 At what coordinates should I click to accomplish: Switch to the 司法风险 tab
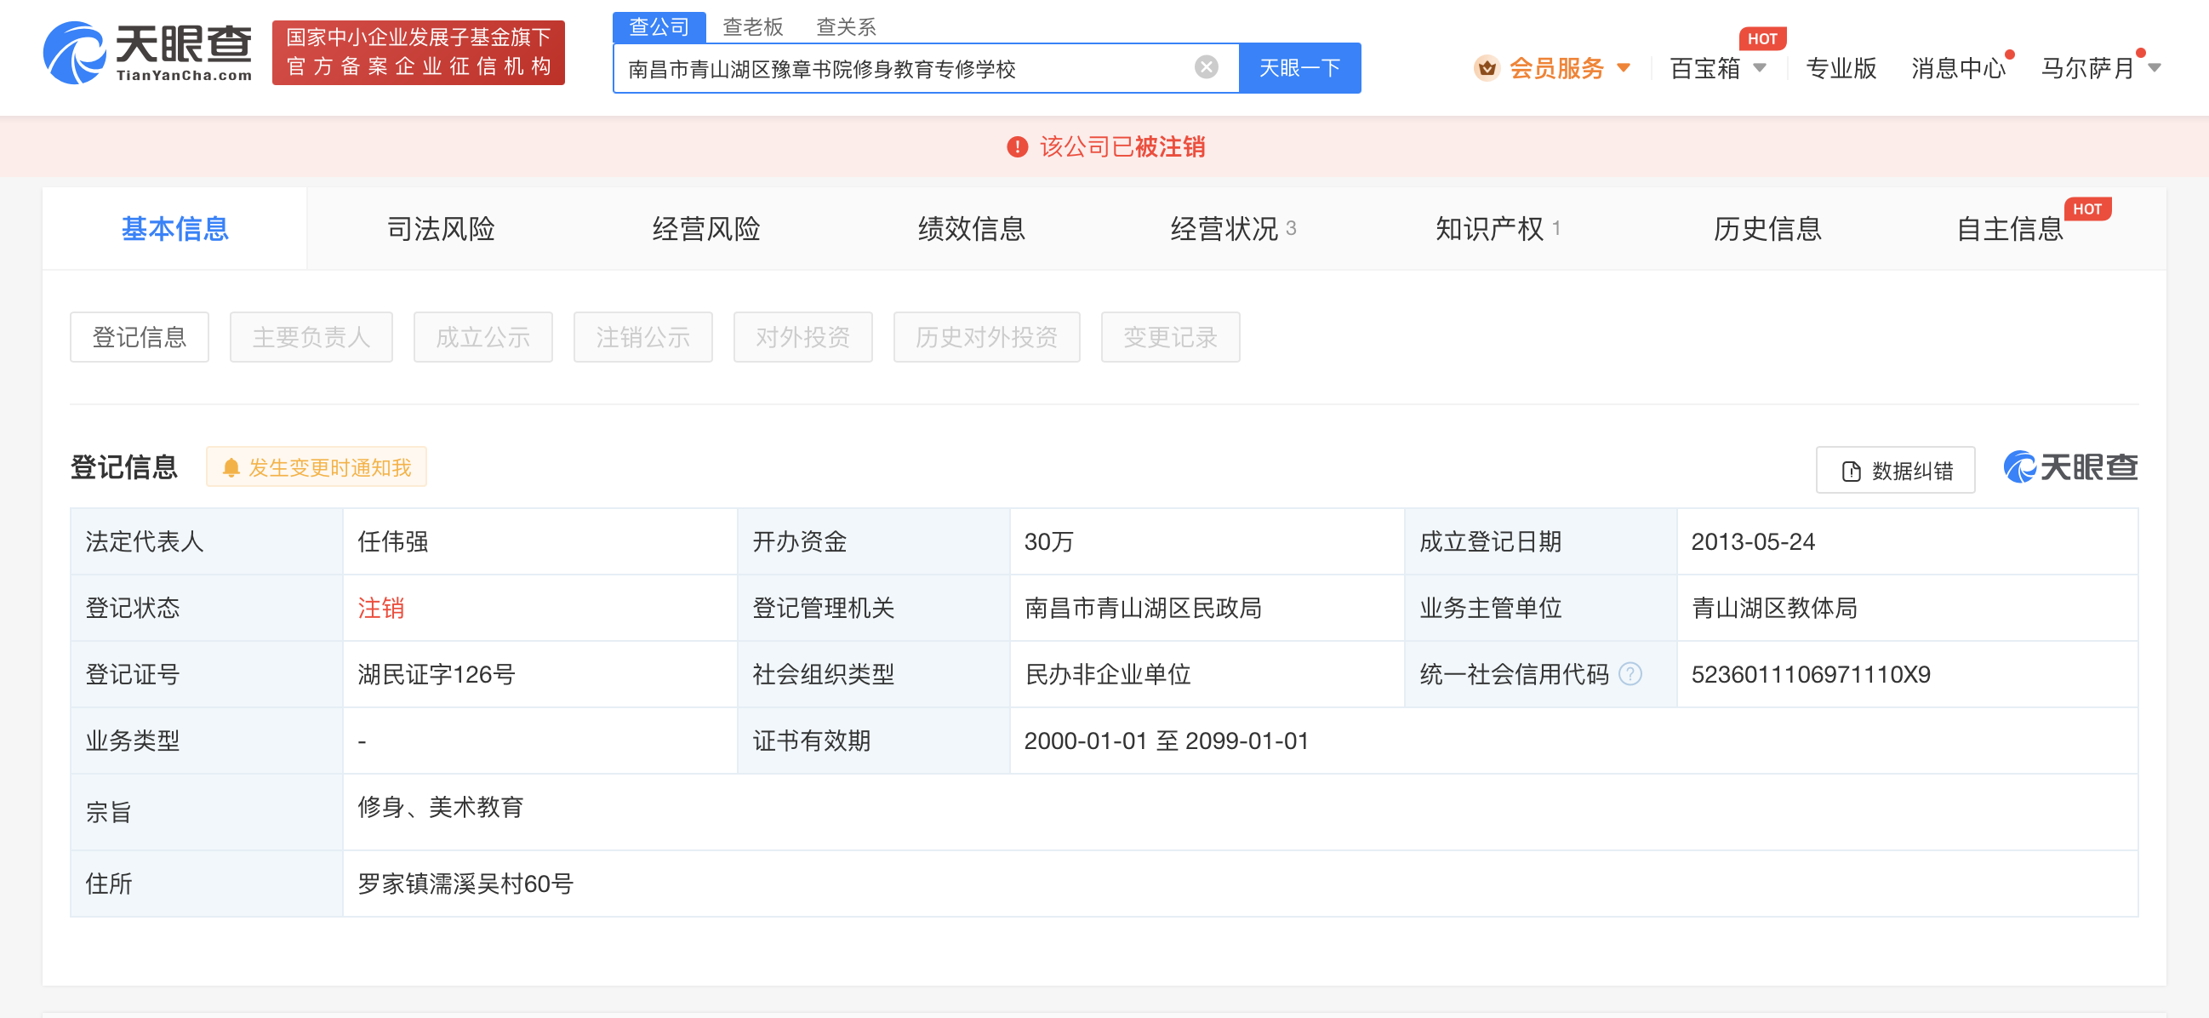pos(440,228)
